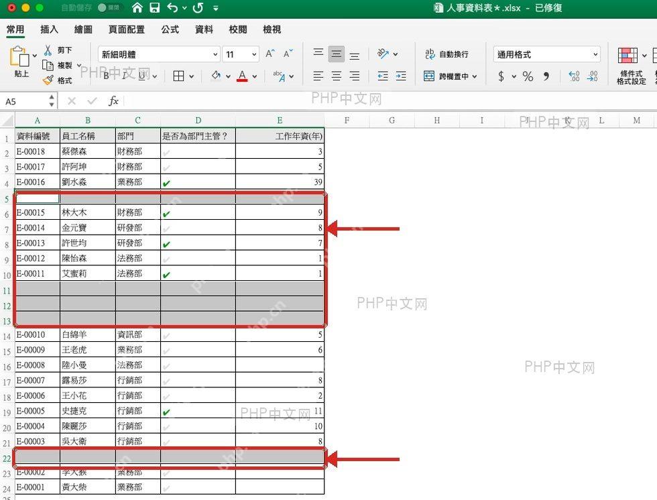
Task: Click the Align Left icon
Action: [318, 76]
